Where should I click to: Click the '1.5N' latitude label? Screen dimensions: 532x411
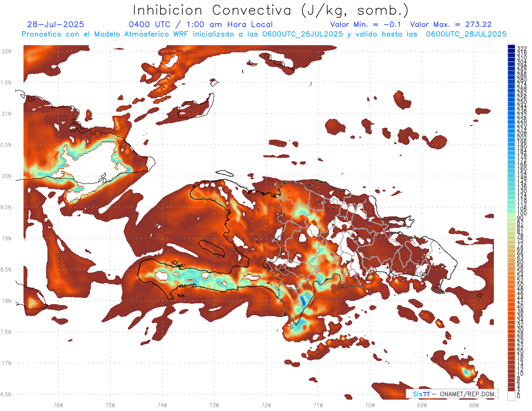(x=7, y=82)
